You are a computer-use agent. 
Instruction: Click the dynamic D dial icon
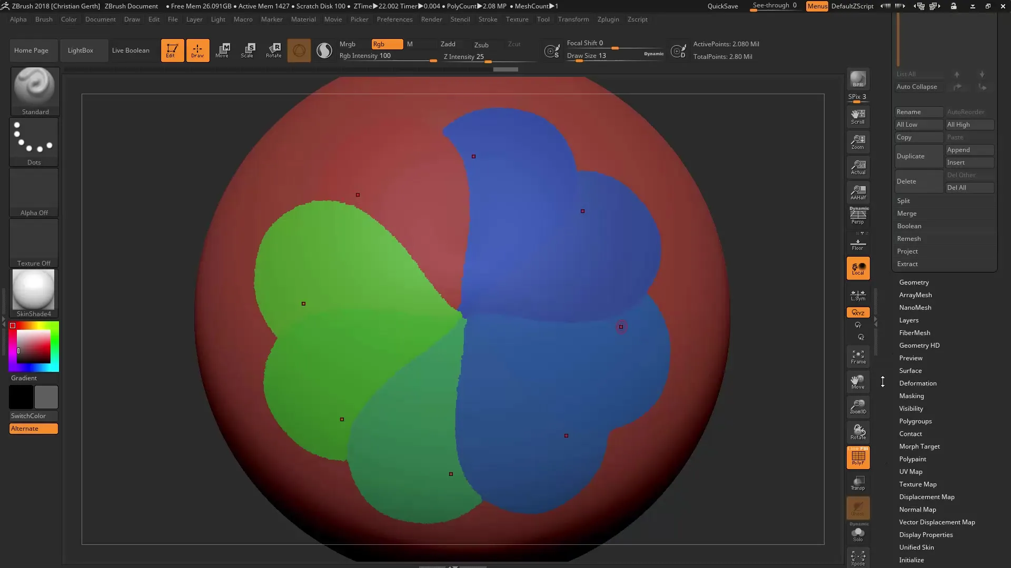678,51
